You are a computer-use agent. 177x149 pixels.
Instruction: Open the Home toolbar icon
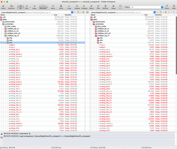point(3,7)
